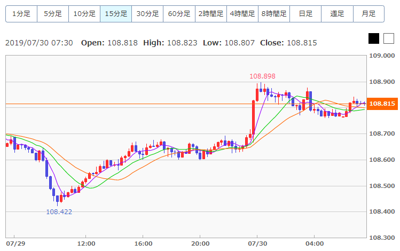Click the Close 108.815 value
The width and height of the screenshot is (400, 251).
302,43
